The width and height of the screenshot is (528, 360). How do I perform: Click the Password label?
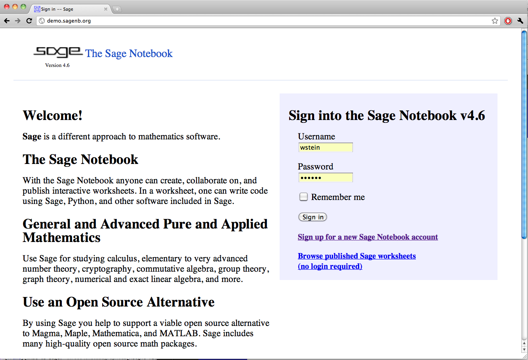(316, 166)
